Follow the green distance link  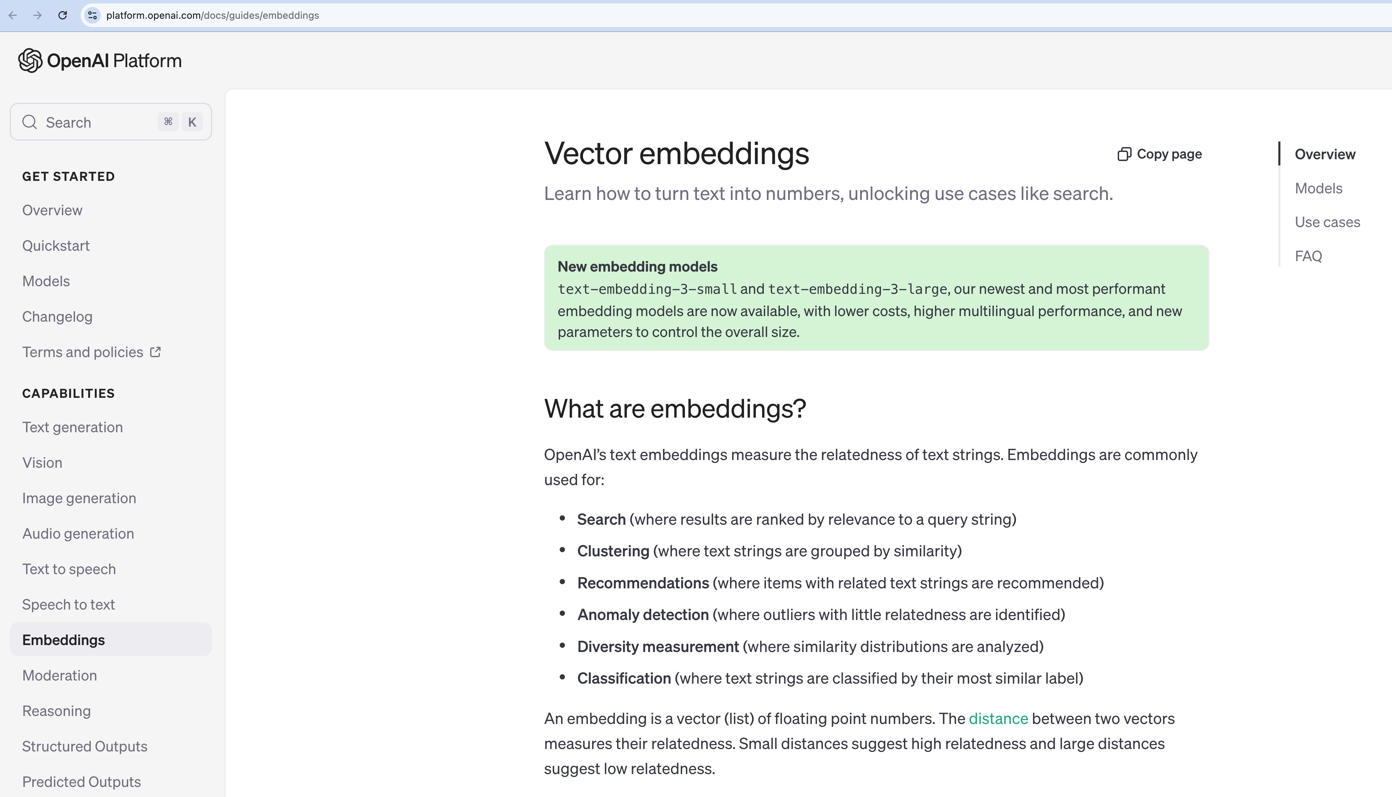(998, 719)
